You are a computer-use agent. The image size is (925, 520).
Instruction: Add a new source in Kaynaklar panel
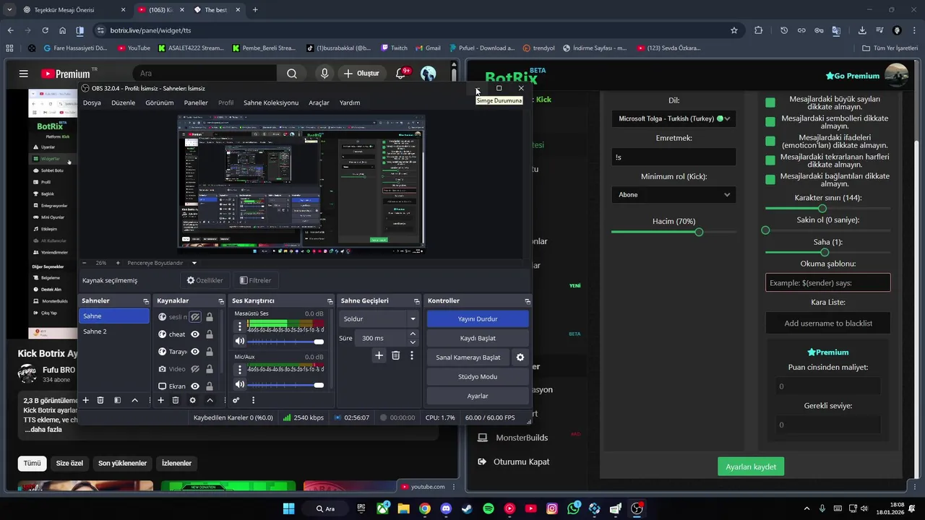[x=160, y=400]
